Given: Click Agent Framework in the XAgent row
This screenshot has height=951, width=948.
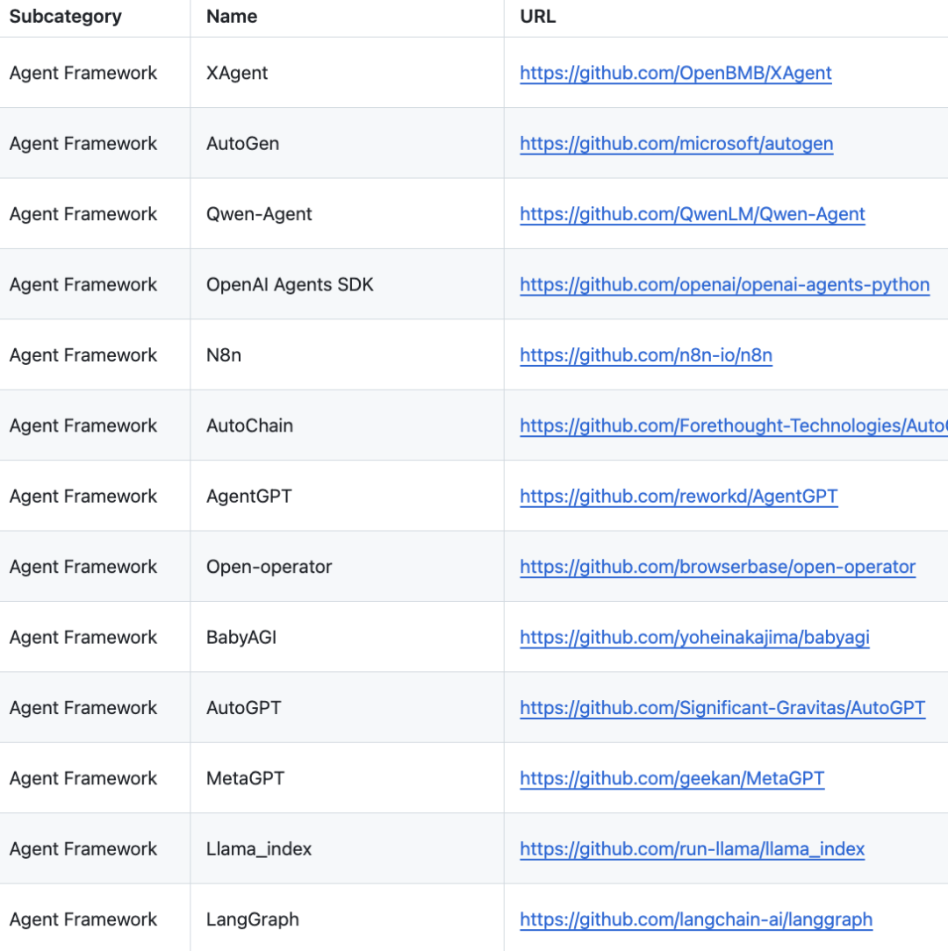Looking at the screenshot, I should coord(83,73).
